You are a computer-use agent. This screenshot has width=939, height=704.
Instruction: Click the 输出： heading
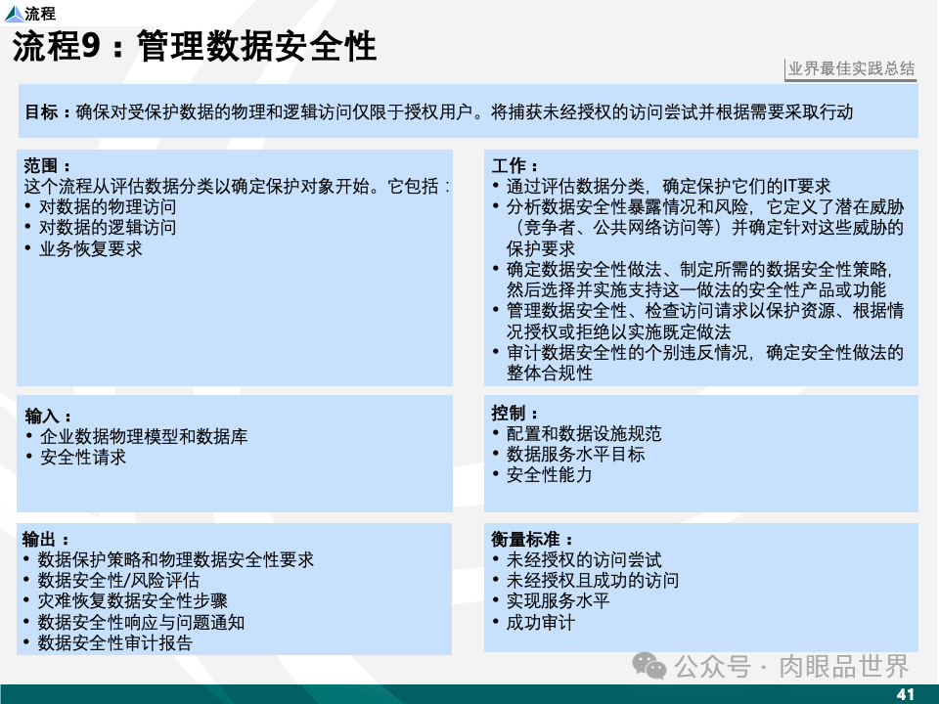[x=46, y=539]
